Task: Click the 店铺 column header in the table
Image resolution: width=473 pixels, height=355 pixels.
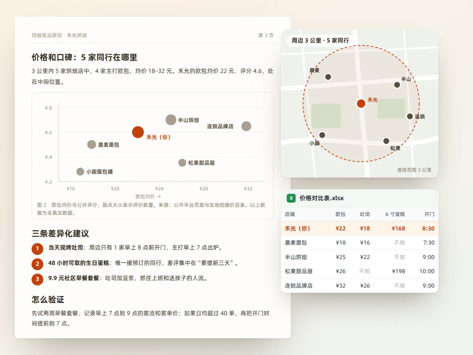Action: click(290, 214)
